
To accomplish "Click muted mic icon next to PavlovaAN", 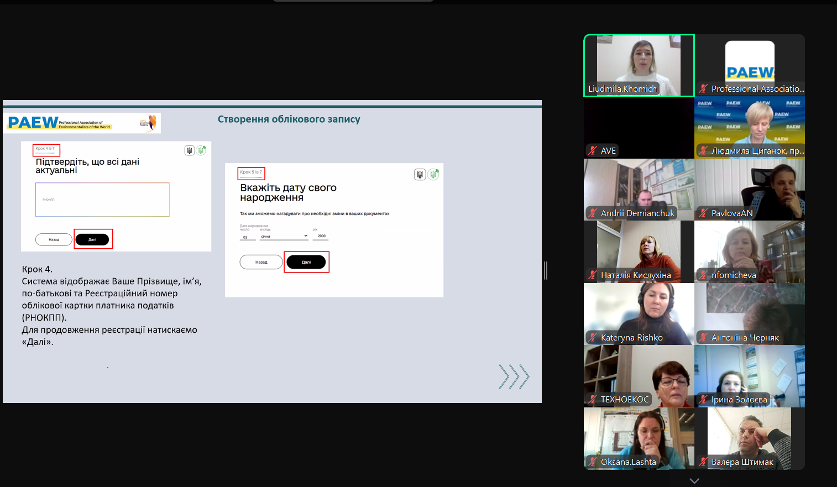I will point(703,213).
